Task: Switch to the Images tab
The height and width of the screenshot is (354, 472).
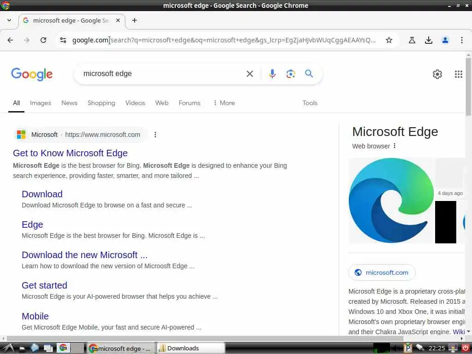Action: tap(41, 103)
